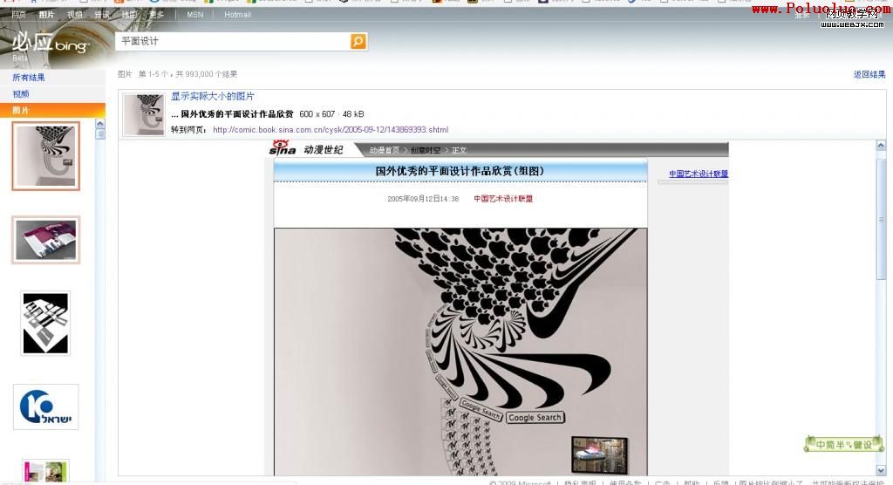
Task: Click the scroll up arrow of preview pane
Action: pyautogui.click(x=880, y=147)
